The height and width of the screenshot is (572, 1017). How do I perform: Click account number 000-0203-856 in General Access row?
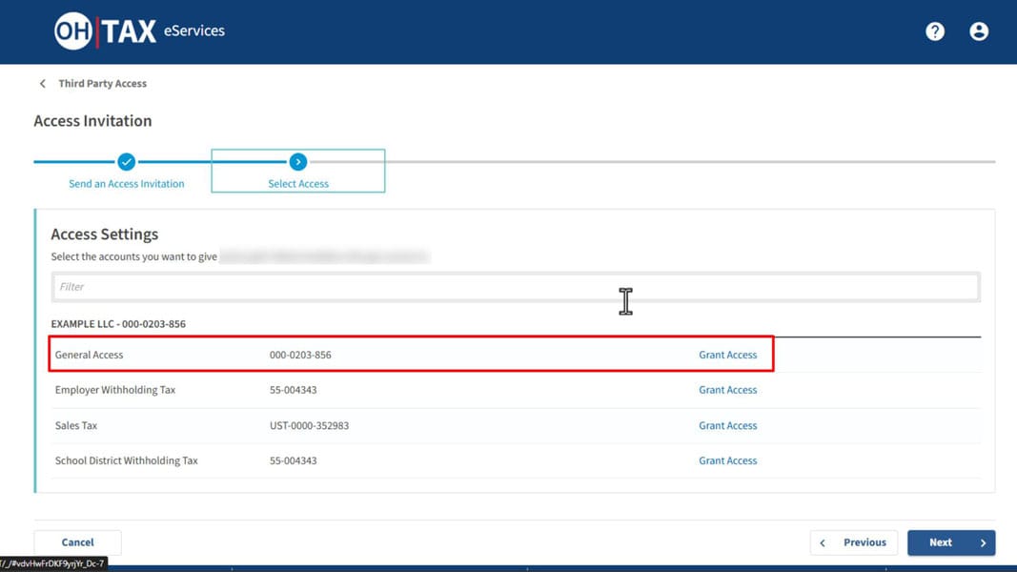coord(300,355)
